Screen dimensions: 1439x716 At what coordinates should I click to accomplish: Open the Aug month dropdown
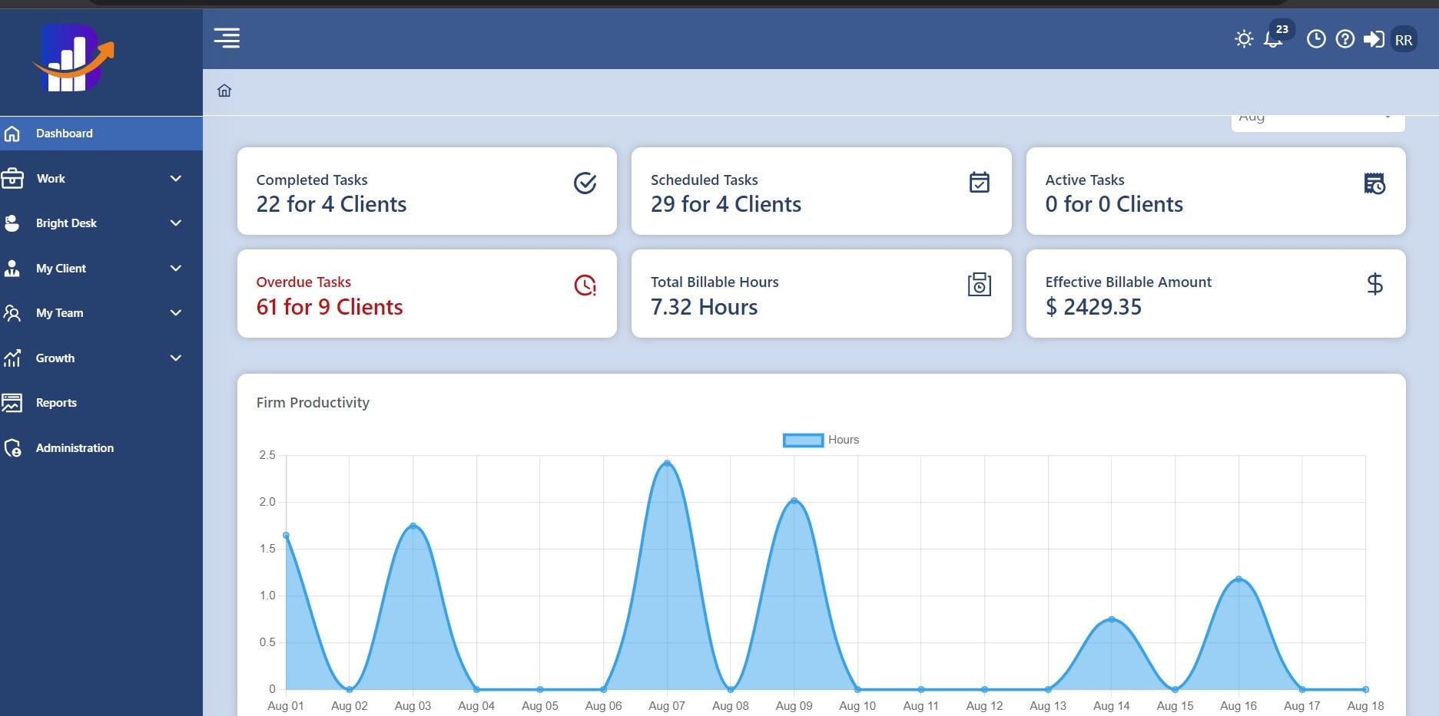click(x=1317, y=117)
